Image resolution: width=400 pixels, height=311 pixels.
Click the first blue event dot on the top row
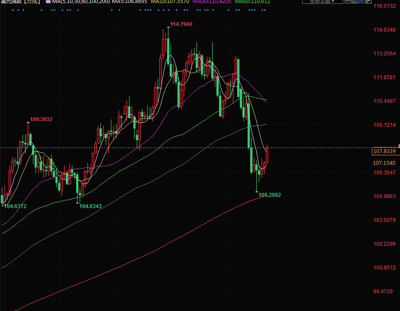[13, 10]
